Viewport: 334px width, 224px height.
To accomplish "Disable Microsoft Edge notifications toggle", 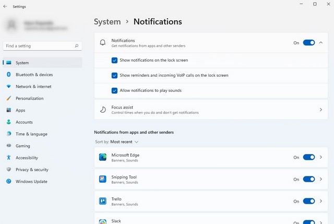I will (309, 157).
